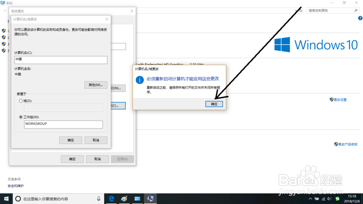This screenshot has height=204, width=363.
Task: Open 其他(M)... options button
Action: tap(95, 85)
